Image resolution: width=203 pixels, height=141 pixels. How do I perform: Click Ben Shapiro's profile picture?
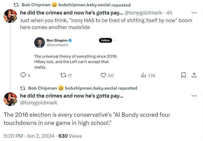click(39, 43)
